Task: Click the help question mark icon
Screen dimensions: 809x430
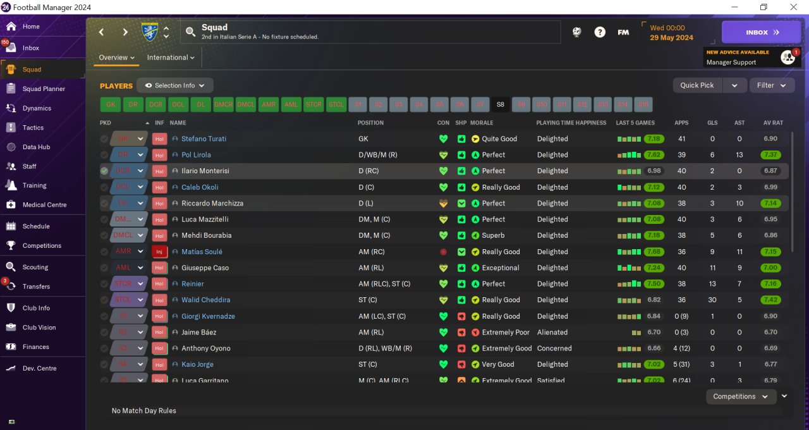Action: click(x=600, y=32)
